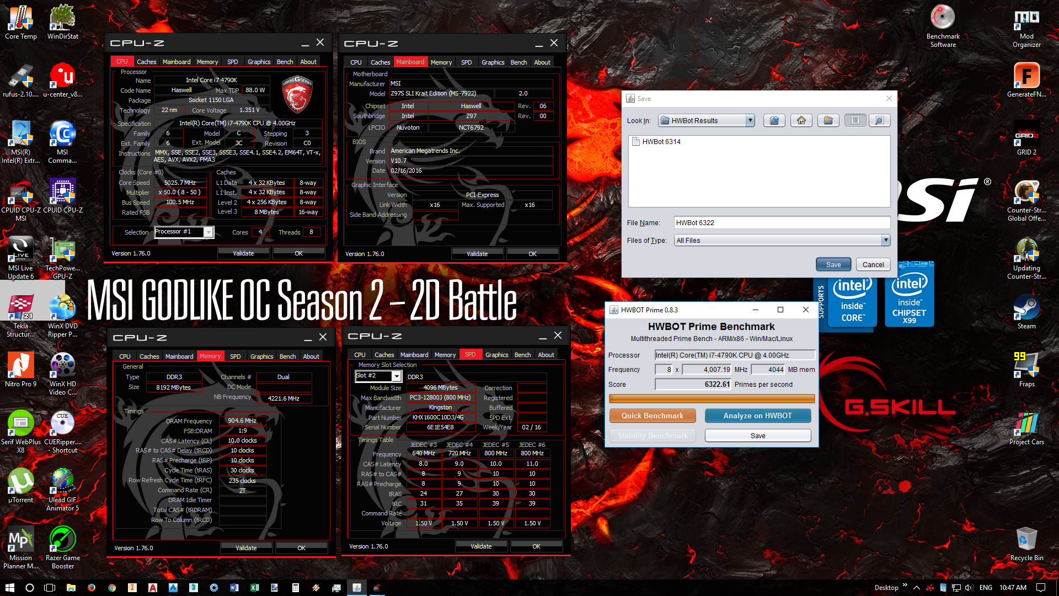The image size is (1059, 596).
Task: Click the File Name input field
Action: [782, 222]
